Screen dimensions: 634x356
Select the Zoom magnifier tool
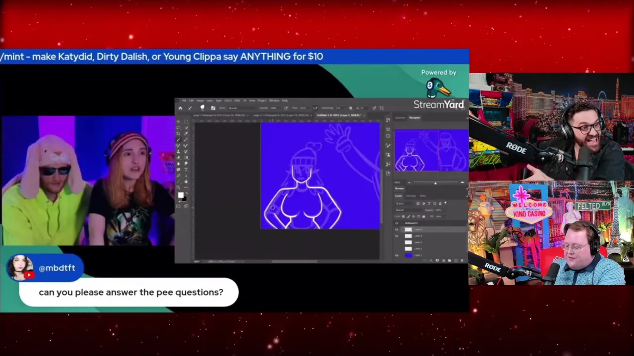click(x=178, y=187)
